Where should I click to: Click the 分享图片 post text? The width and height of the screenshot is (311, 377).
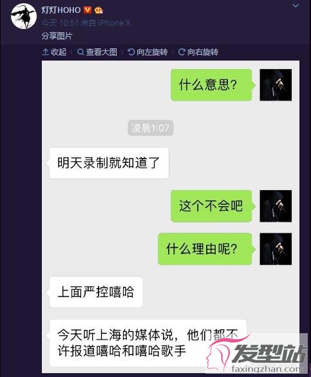(x=57, y=36)
